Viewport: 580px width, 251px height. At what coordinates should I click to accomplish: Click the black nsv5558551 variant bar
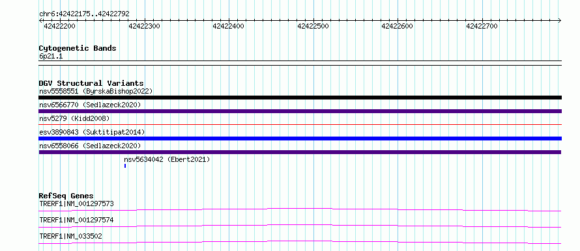point(300,98)
